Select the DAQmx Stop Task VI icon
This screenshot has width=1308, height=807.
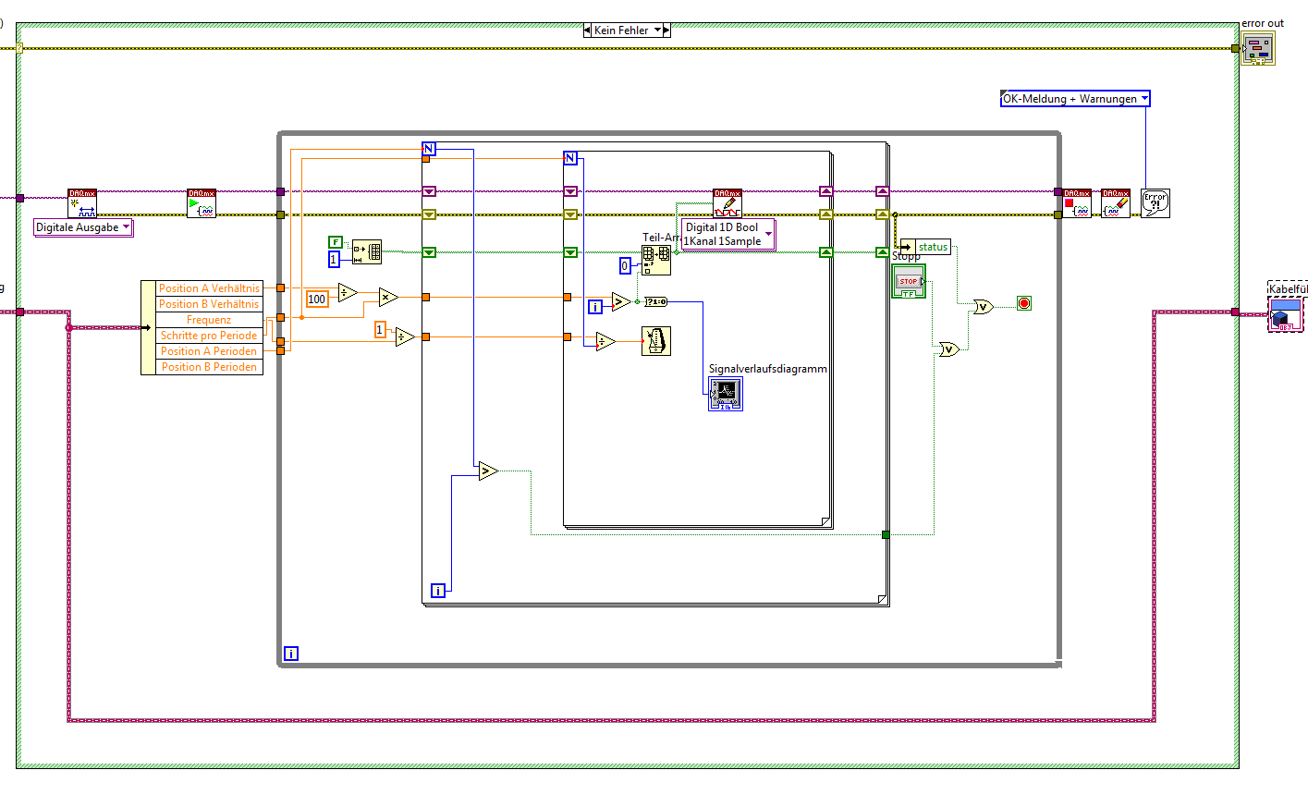1077,203
